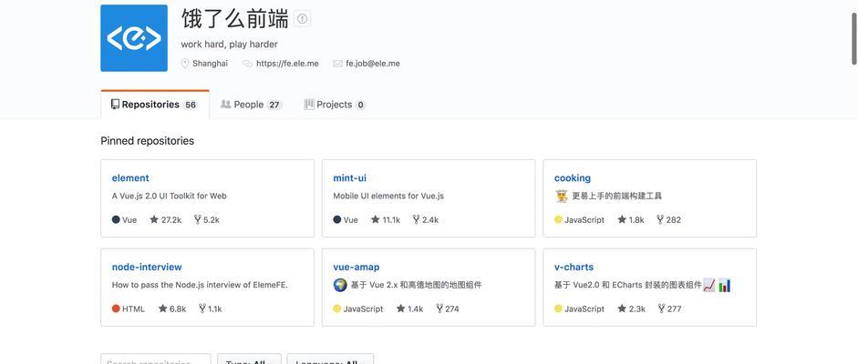Click 'A Vue.js 2.0 UI Toolkit for Web' description
The height and width of the screenshot is (364, 858).
pyautogui.click(x=169, y=196)
